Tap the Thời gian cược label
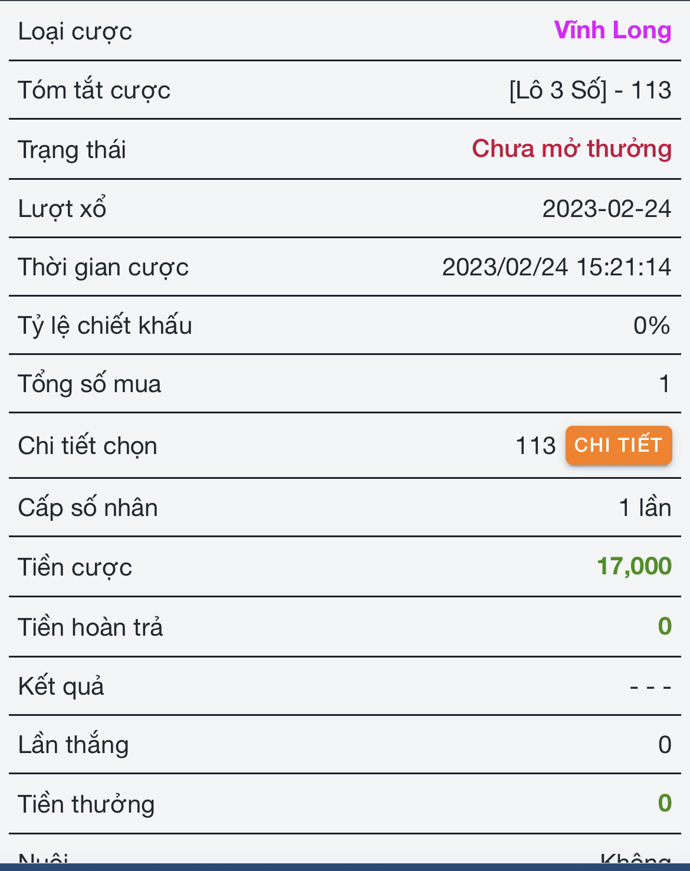690x871 pixels. (103, 268)
